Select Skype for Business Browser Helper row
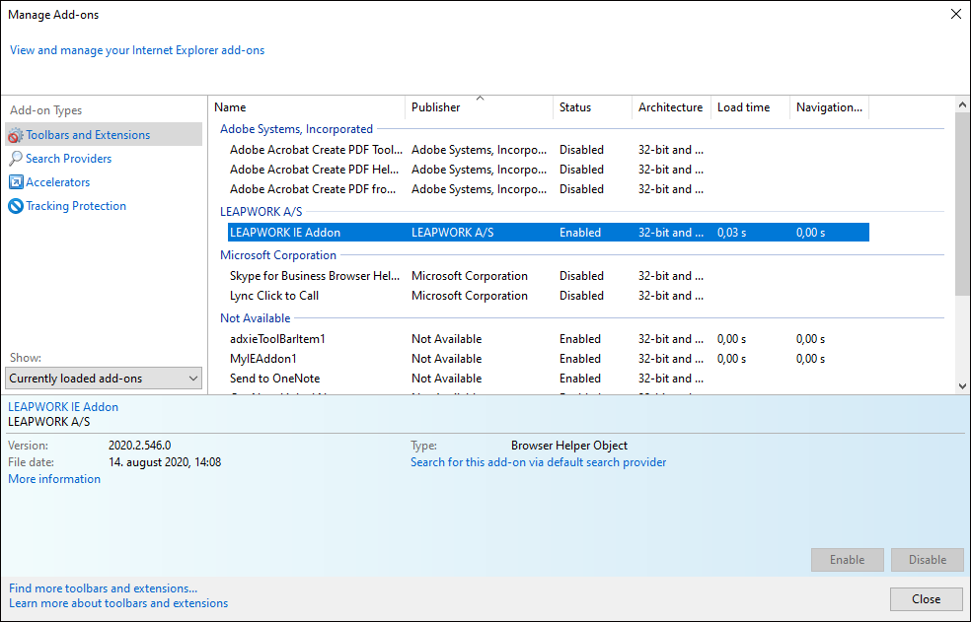The width and height of the screenshot is (971, 622). 315,276
